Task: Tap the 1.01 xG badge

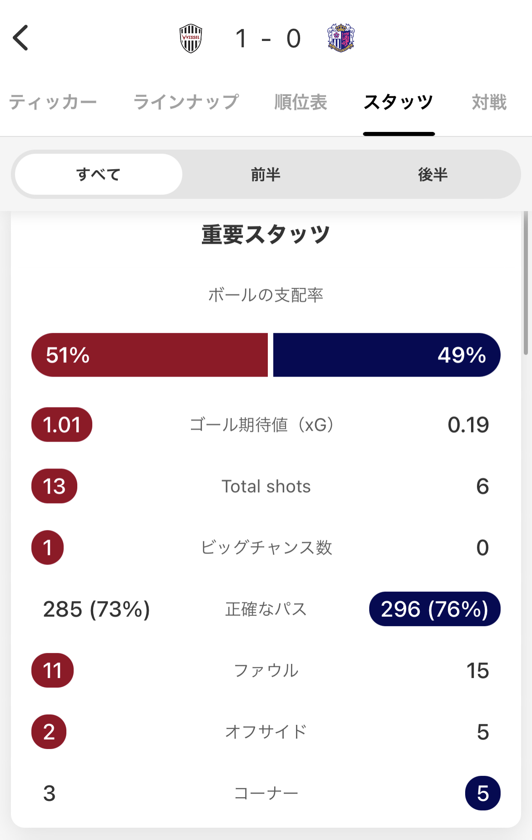Action: tap(62, 425)
